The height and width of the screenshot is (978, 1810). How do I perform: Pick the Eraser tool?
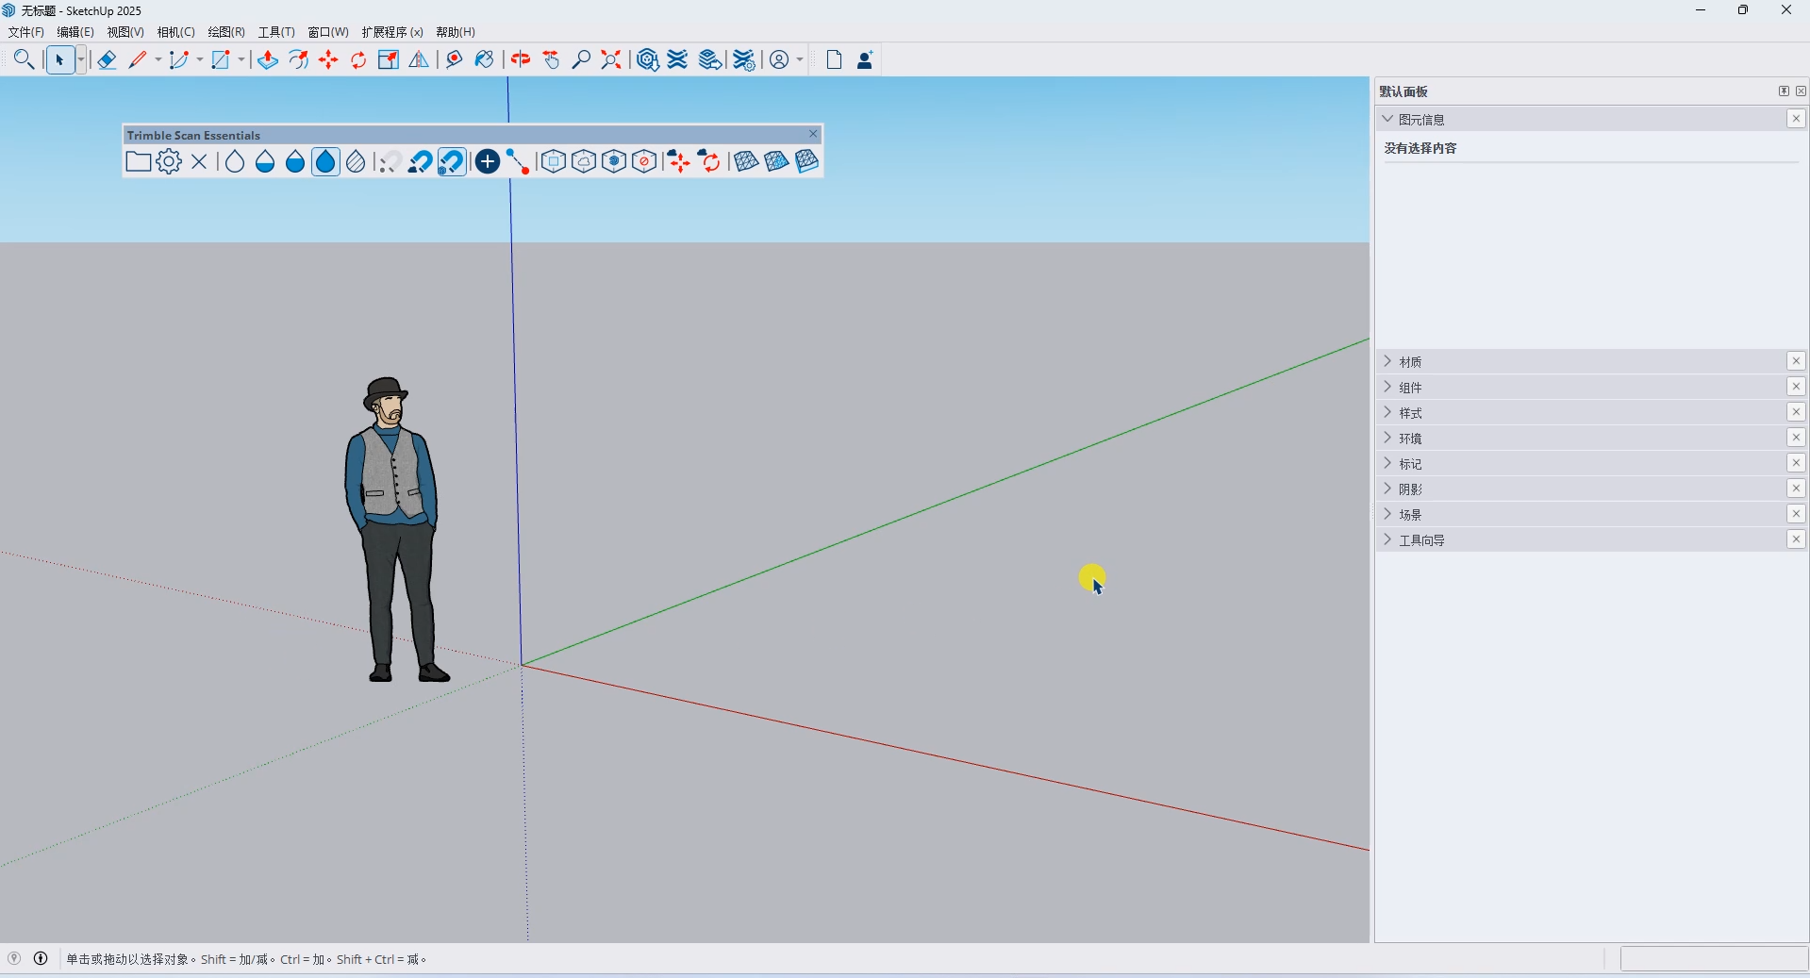coord(107,60)
